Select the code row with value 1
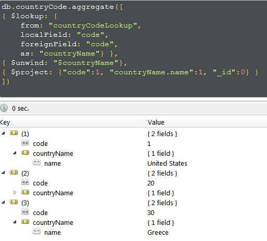267x241 pixels. tap(133, 143)
